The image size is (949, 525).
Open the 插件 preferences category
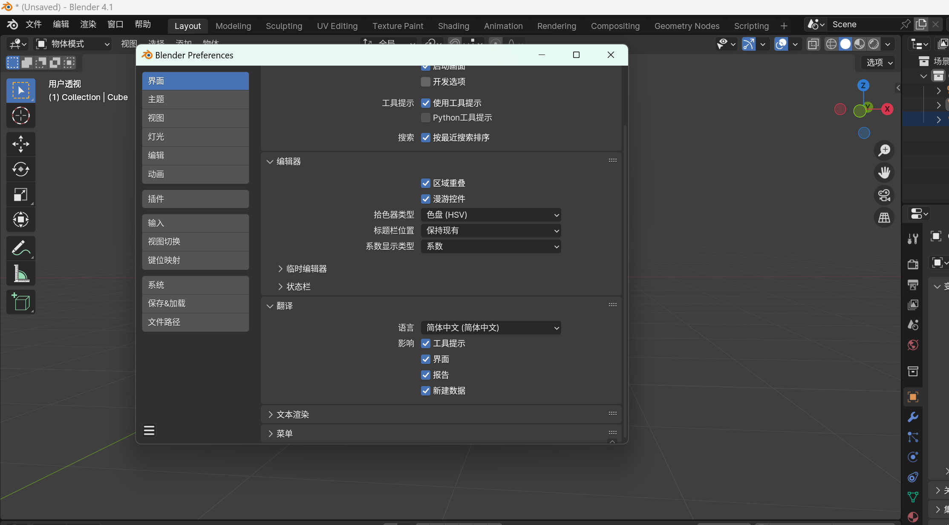click(x=195, y=199)
